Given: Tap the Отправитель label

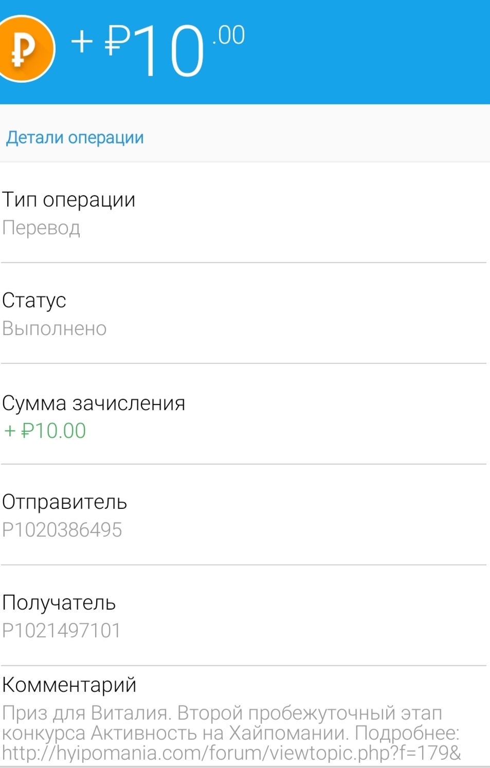Looking at the screenshot, I should 64,502.
